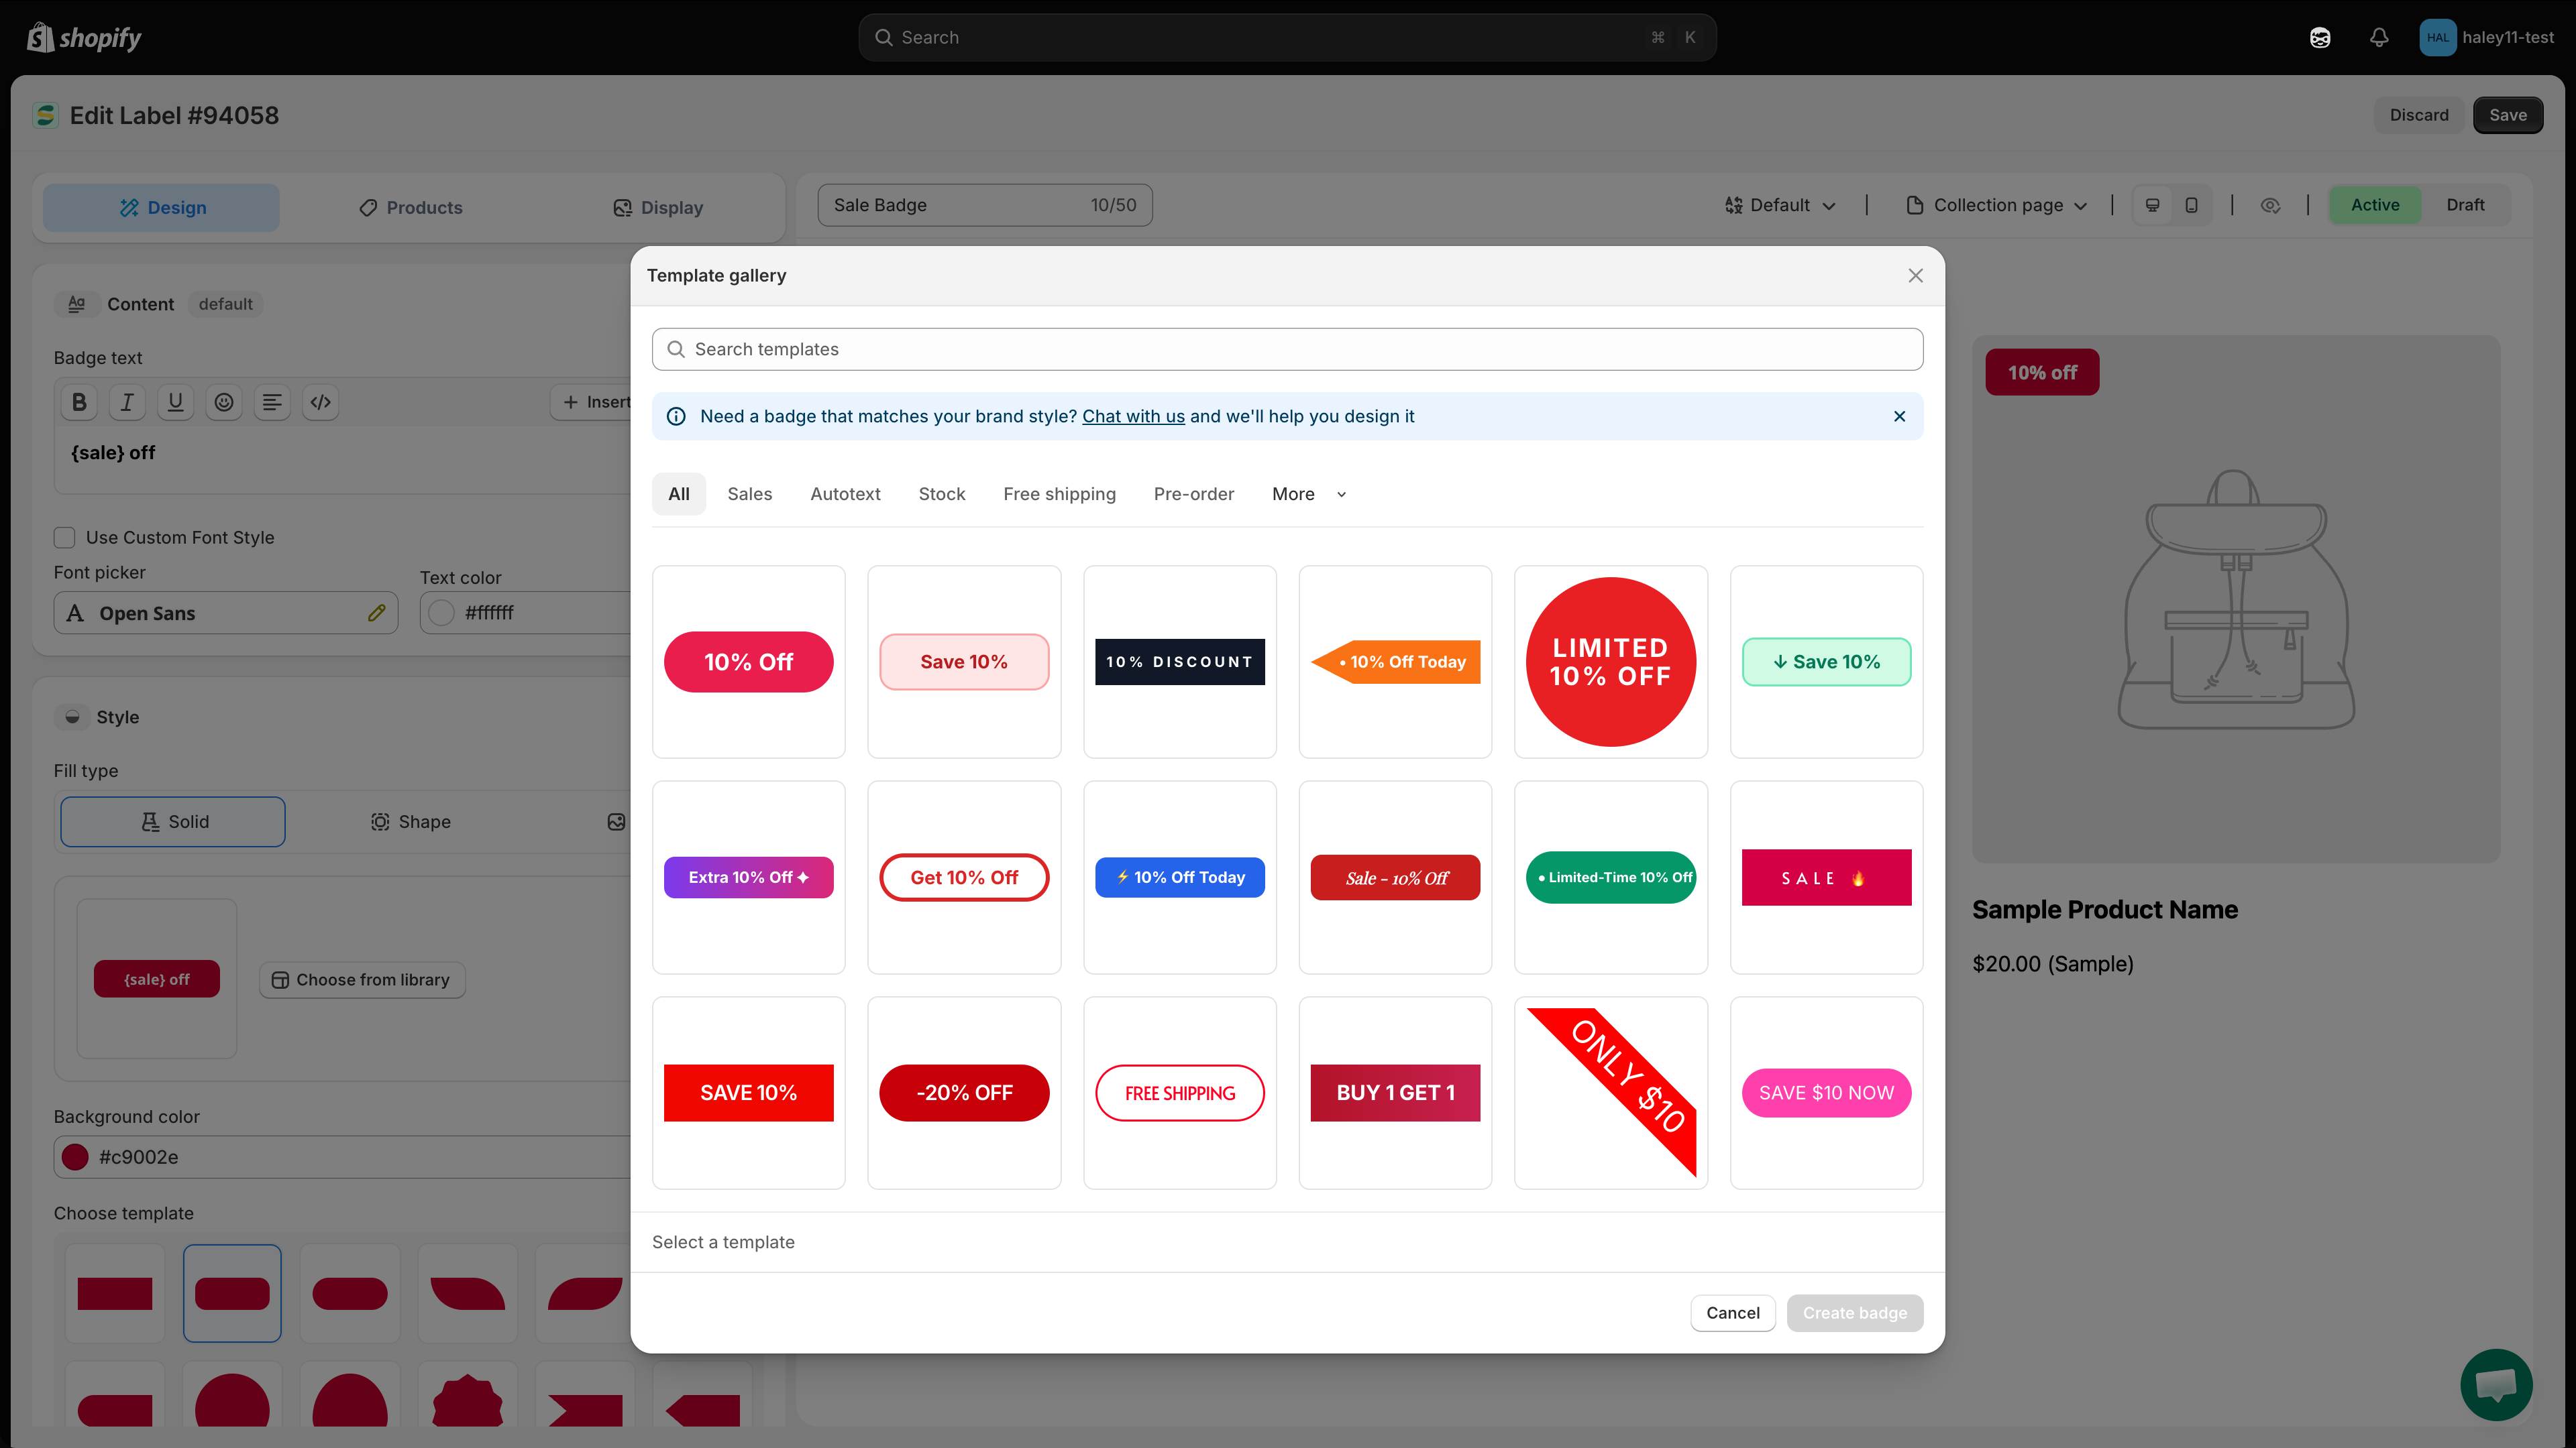Toggle bold formatting for badge text
2576x1448 pixels.
coord(79,402)
